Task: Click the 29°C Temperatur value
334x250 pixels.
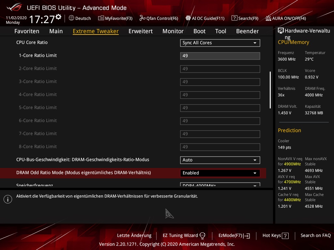Action: (309, 59)
